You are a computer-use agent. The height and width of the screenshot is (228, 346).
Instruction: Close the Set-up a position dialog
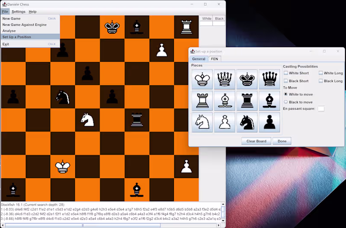338,51
